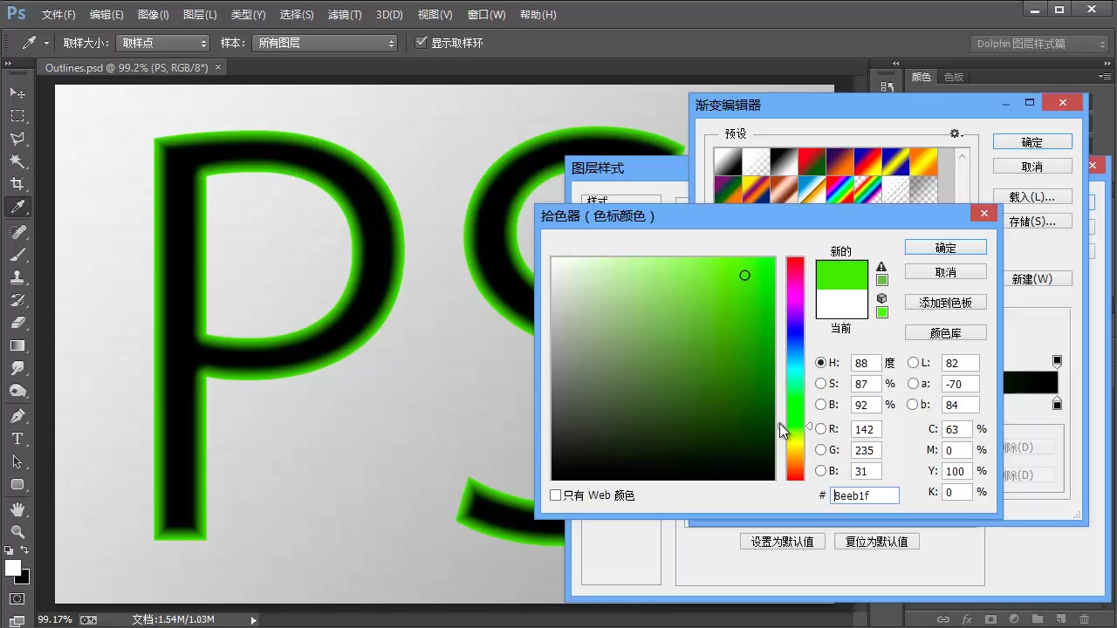Select the Clone Stamp tool

pyautogui.click(x=17, y=277)
